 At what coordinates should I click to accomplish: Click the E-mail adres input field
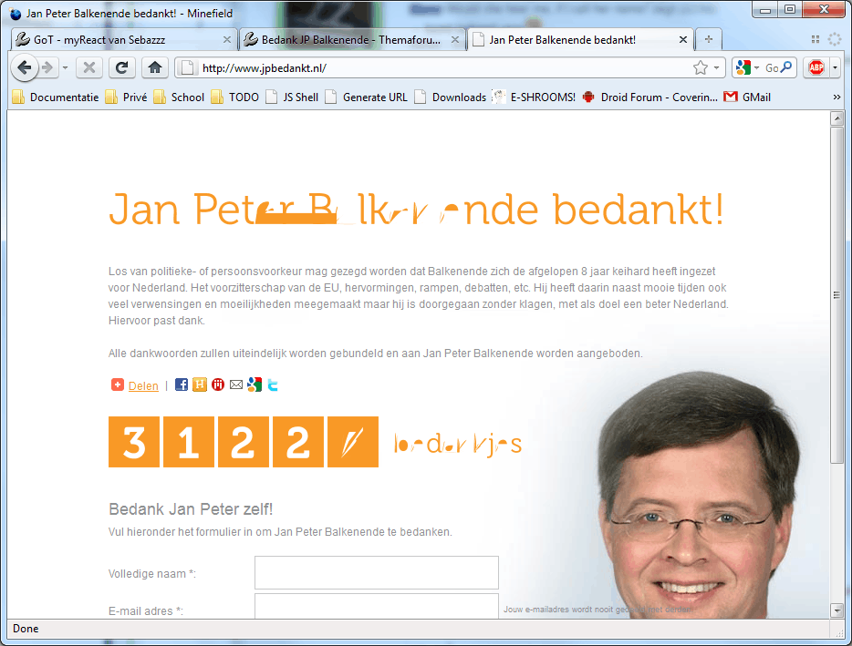click(377, 607)
